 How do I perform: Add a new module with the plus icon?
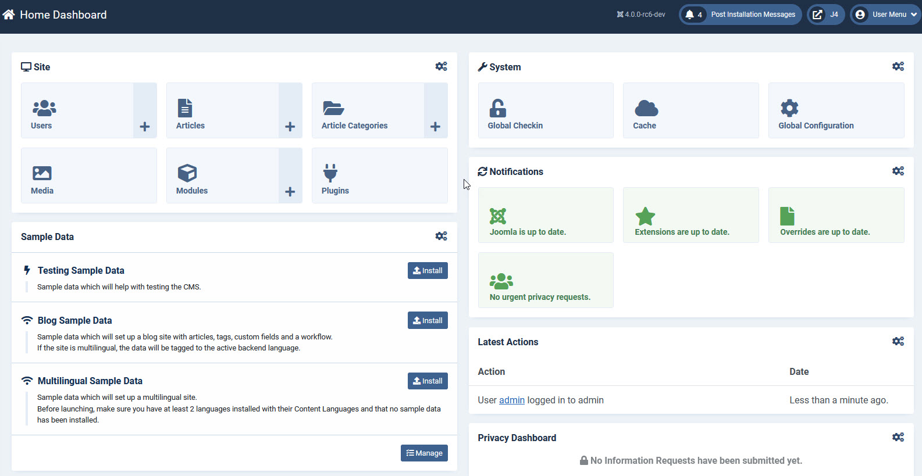(x=290, y=176)
